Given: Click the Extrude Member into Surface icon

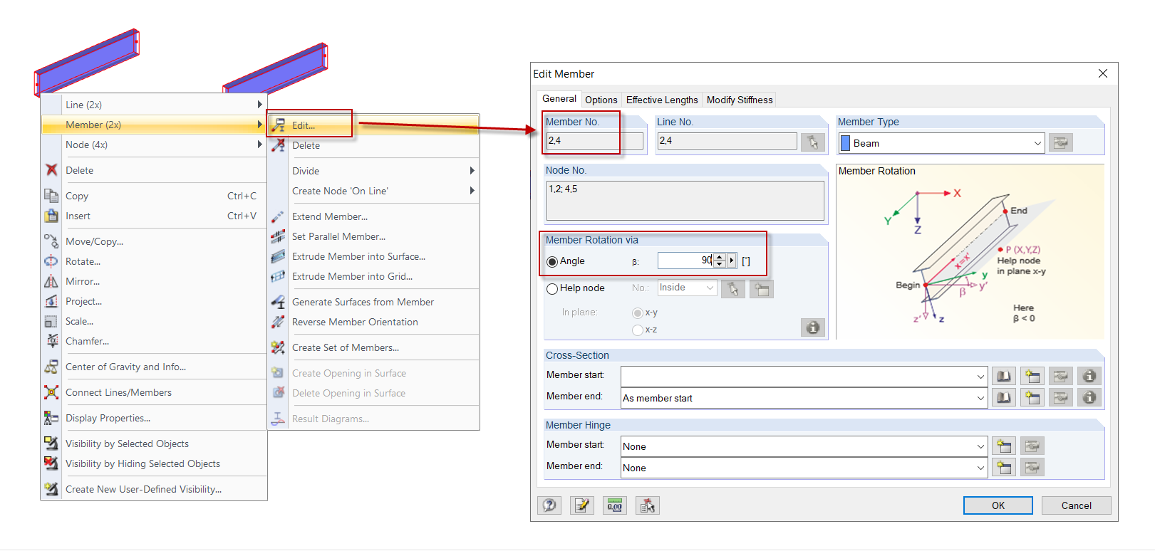Looking at the screenshot, I should click(x=278, y=256).
